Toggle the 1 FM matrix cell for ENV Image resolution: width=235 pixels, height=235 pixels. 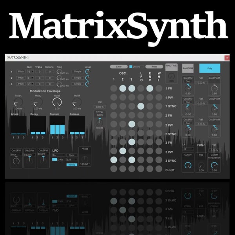coord(150,88)
